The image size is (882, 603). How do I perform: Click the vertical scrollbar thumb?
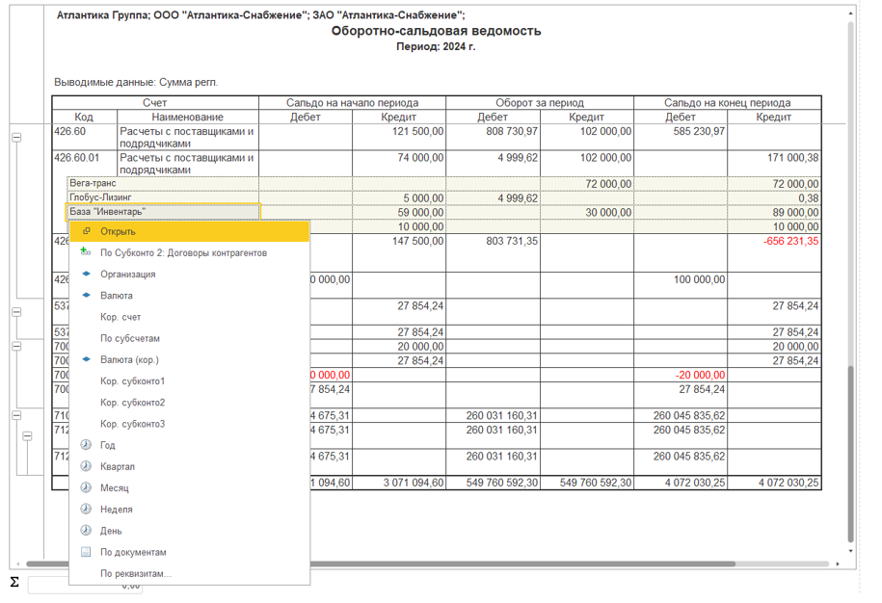(851, 454)
